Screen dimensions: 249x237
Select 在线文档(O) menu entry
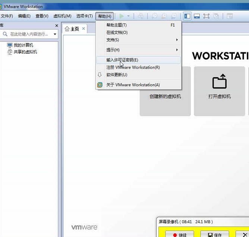138,32
